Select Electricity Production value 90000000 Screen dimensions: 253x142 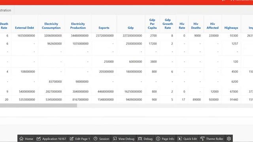(x=82, y=82)
